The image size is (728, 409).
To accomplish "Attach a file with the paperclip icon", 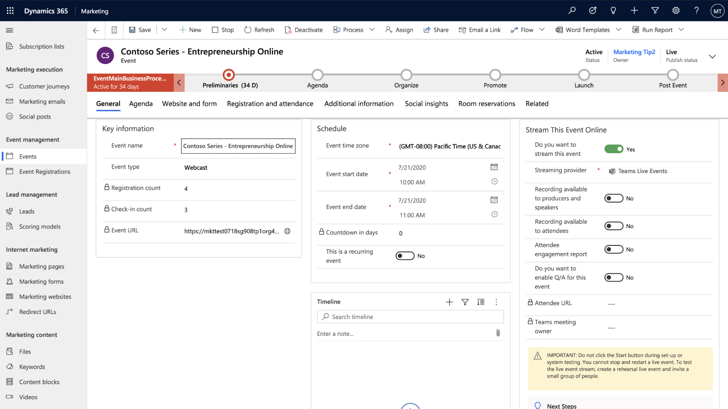I will point(498,333).
